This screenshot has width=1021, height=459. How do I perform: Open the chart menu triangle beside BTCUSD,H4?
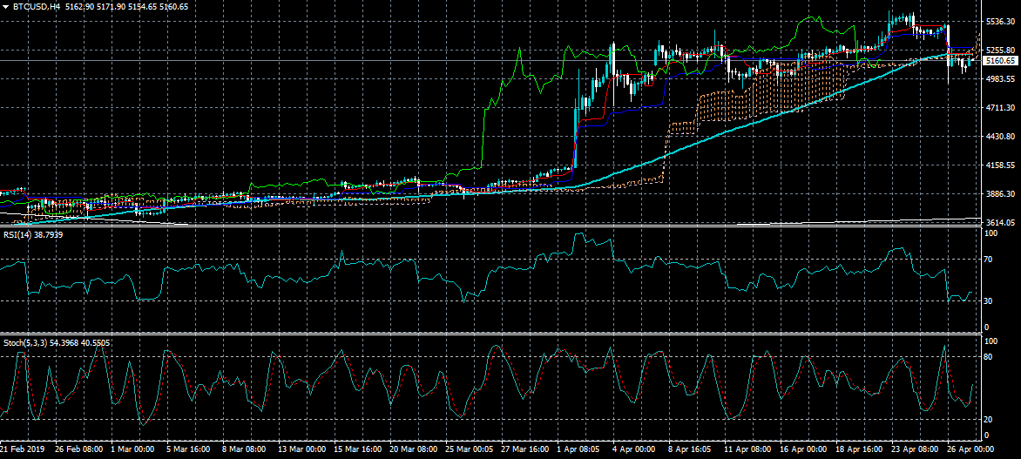6,7
